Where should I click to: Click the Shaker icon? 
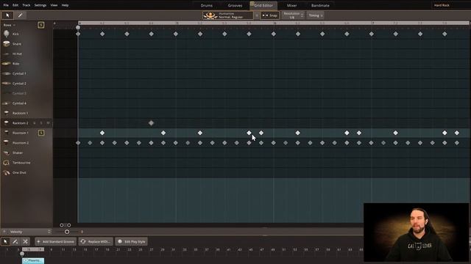7,153
